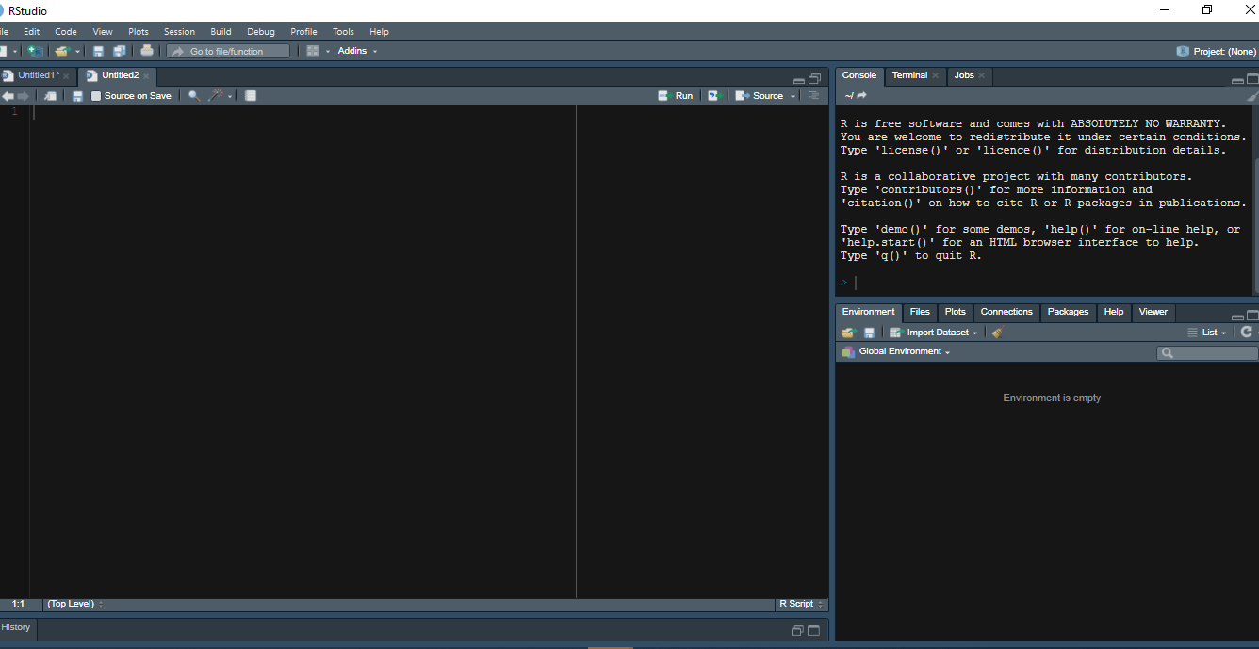Open Find/Replace with the magnifier icon
1259x649 pixels.
(x=194, y=96)
